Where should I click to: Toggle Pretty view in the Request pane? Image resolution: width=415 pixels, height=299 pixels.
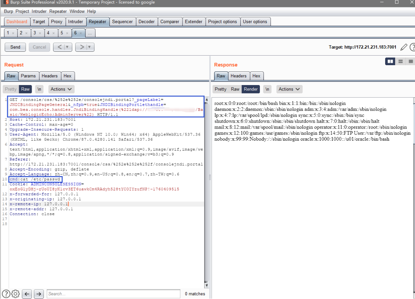click(x=11, y=89)
